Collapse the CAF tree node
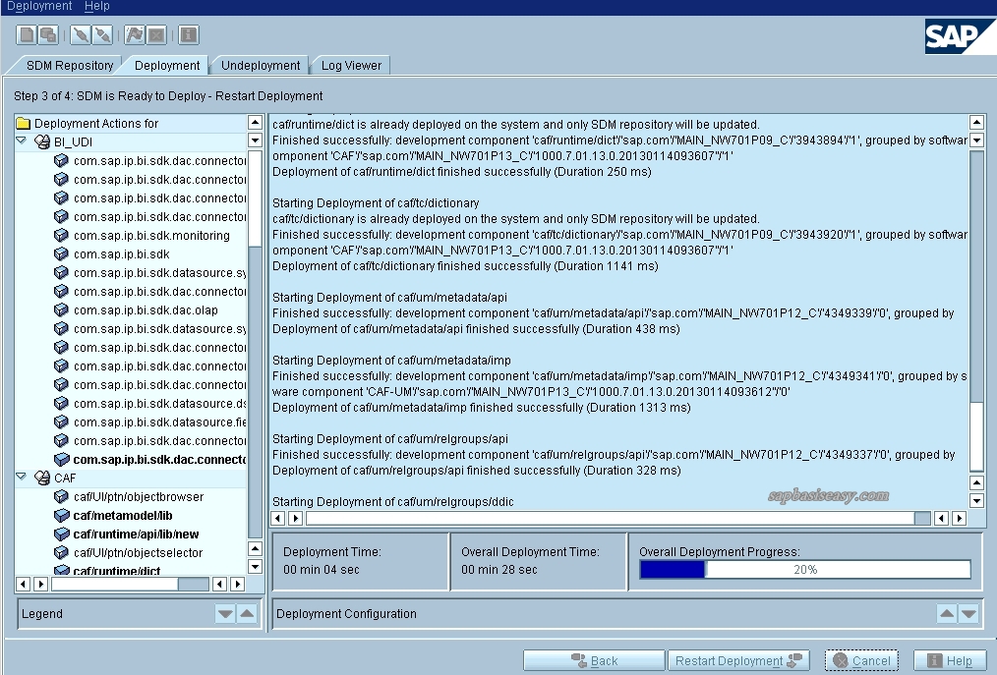The width and height of the screenshot is (997, 675). pos(22,478)
